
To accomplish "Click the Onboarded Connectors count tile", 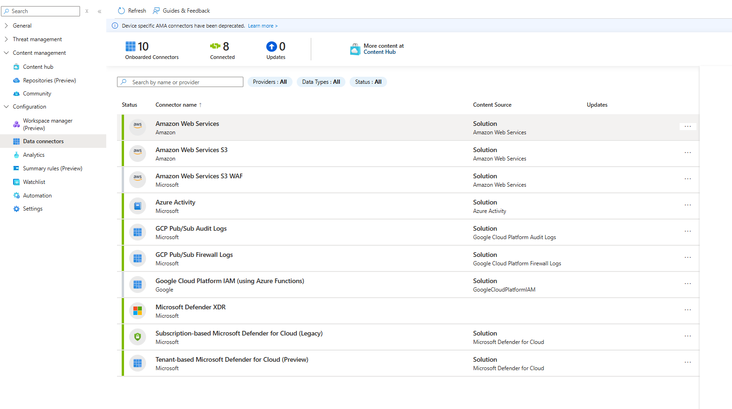I will pos(152,51).
